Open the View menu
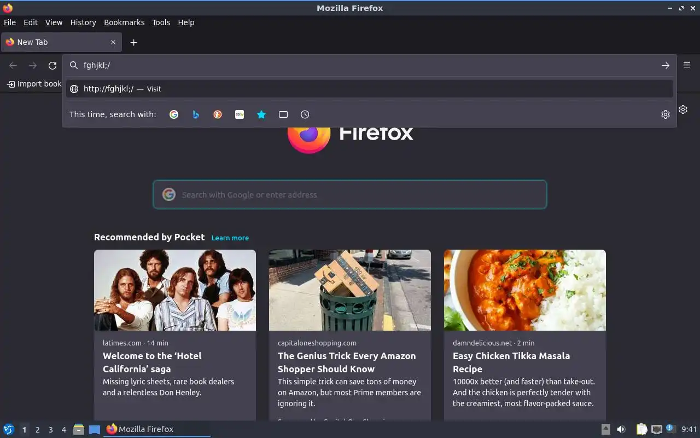700x438 pixels. [x=54, y=22]
